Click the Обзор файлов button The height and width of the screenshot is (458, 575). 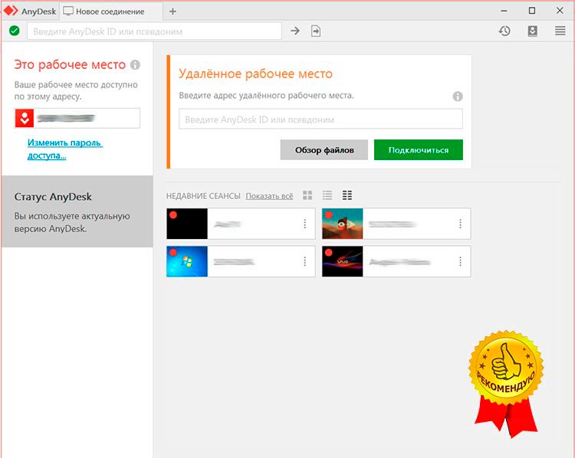point(324,150)
